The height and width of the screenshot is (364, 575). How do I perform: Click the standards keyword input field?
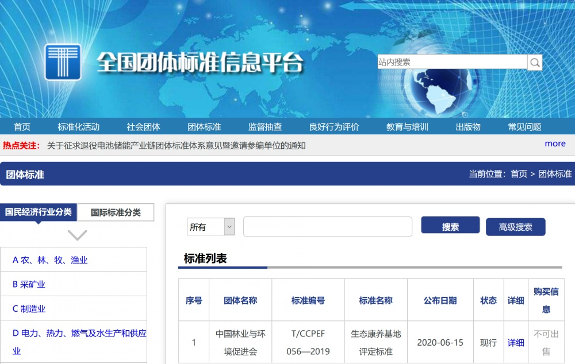pos(328,226)
